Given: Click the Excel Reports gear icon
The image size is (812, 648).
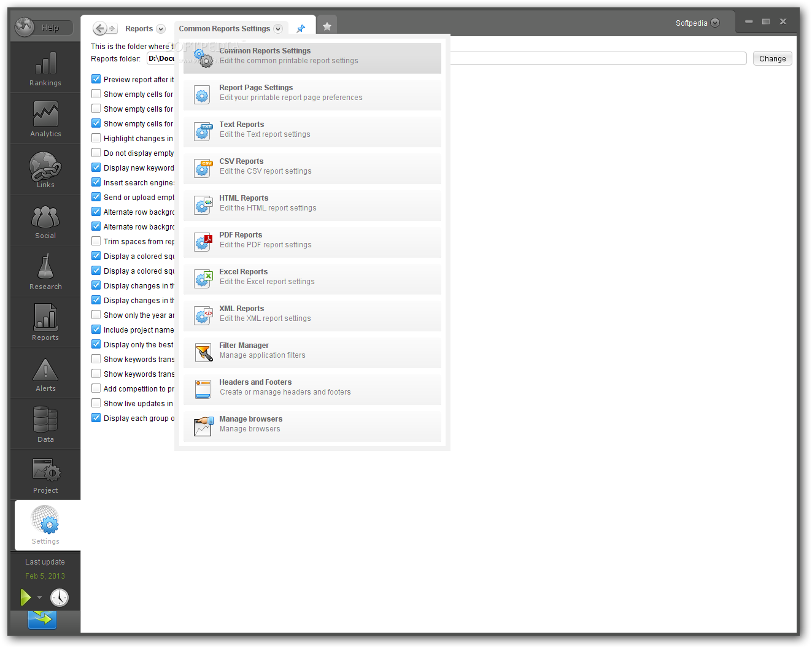Looking at the screenshot, I should [203, 278].
